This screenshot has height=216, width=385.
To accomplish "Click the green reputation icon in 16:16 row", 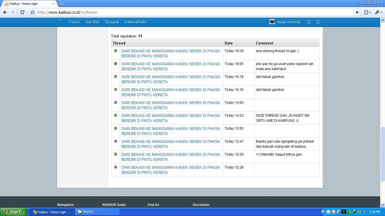I will [x=115, y=89].
